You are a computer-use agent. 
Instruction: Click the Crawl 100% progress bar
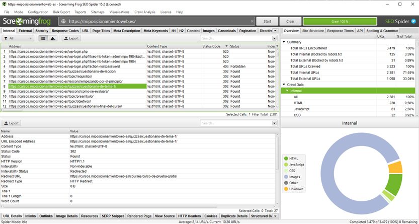click(340, 21)
